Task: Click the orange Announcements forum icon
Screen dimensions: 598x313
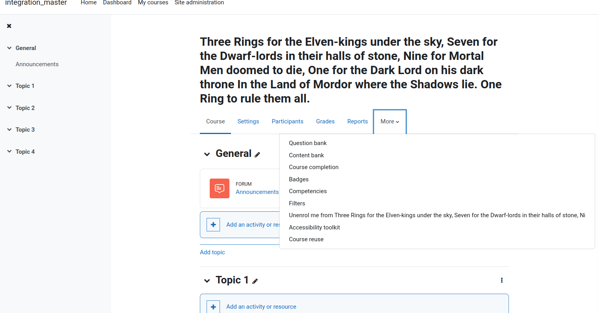Action: 220,188
